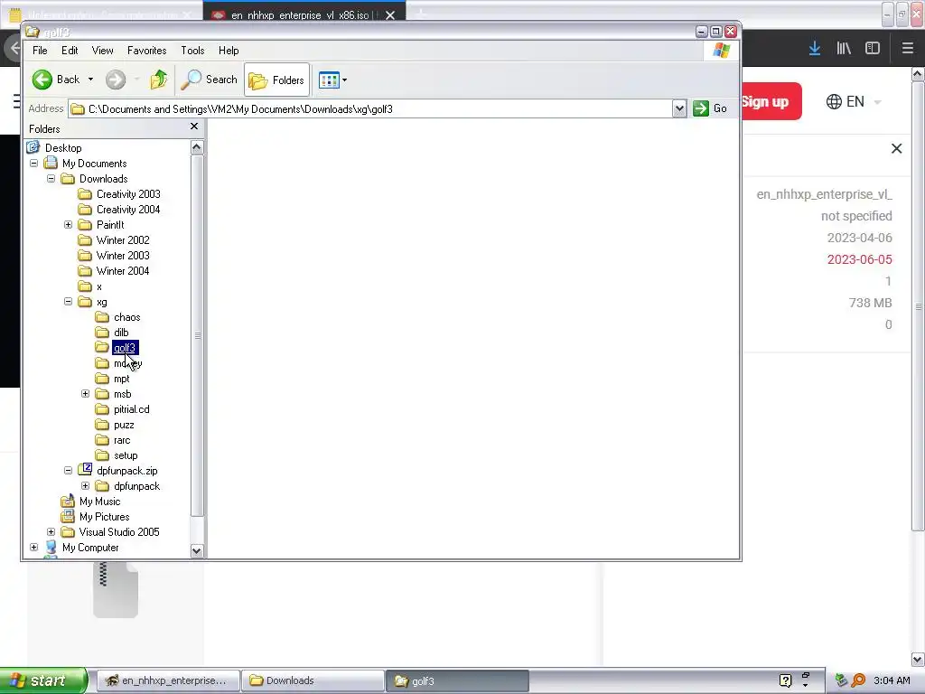Select the Creativity 2004 folder
Screen dimensions: 925x694
pyautogui.click(x=128, y=210)
